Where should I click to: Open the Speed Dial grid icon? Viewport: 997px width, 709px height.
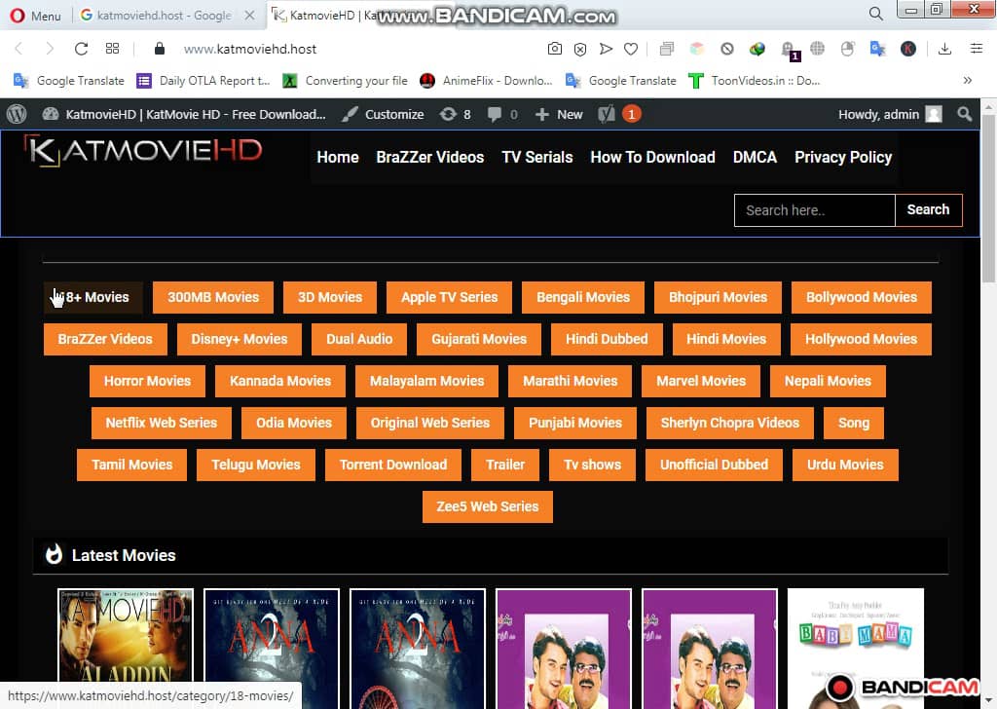113,49
